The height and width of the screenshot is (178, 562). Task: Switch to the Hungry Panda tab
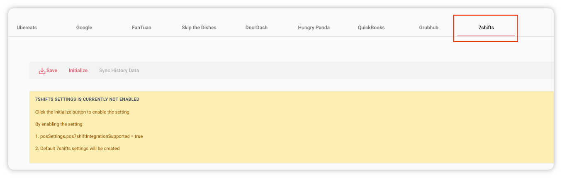[x=314, y=28]
